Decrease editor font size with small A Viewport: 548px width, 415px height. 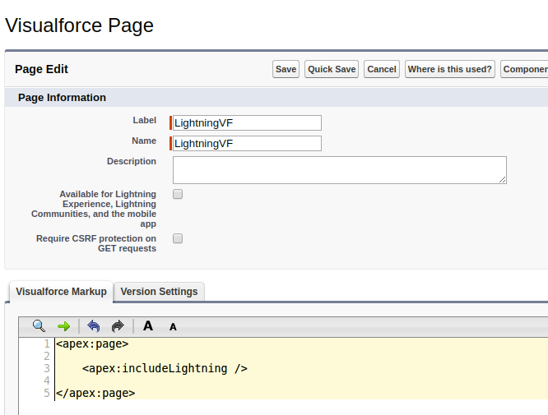173,327
